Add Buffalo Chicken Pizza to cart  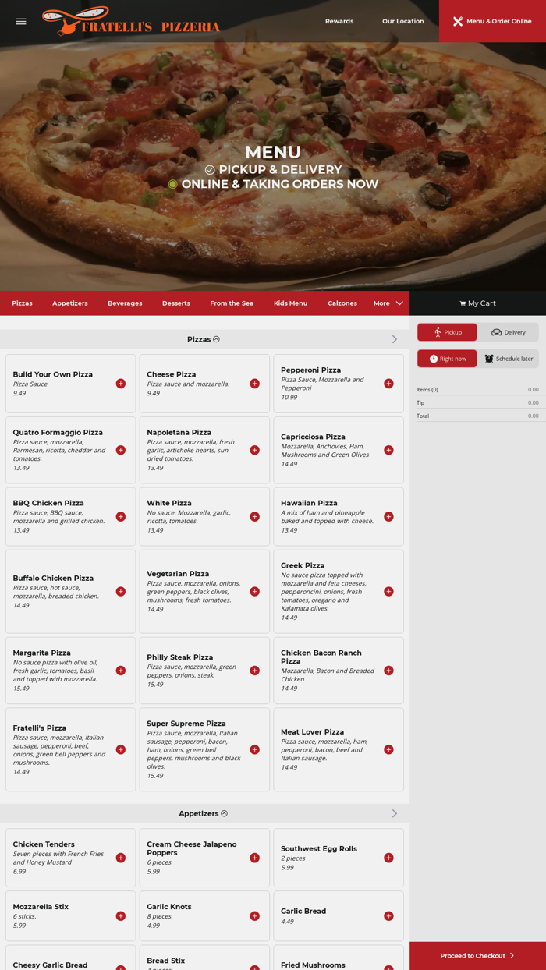(121, 591)
